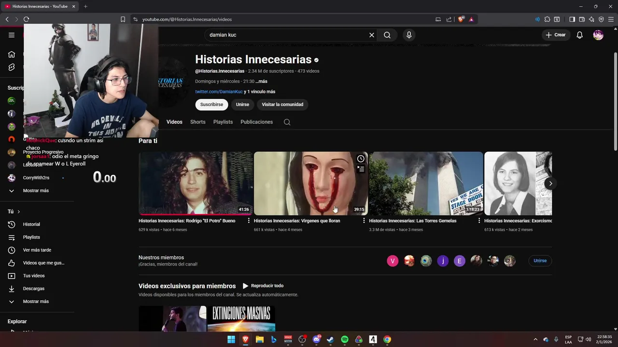This screenshot has height=347, width=618.
Task: Share this page from the address bar
Action: (x=449, y=19)
